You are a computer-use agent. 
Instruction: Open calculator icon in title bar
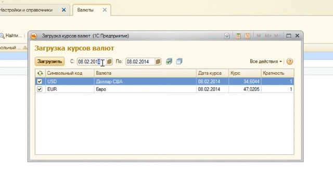238,36
